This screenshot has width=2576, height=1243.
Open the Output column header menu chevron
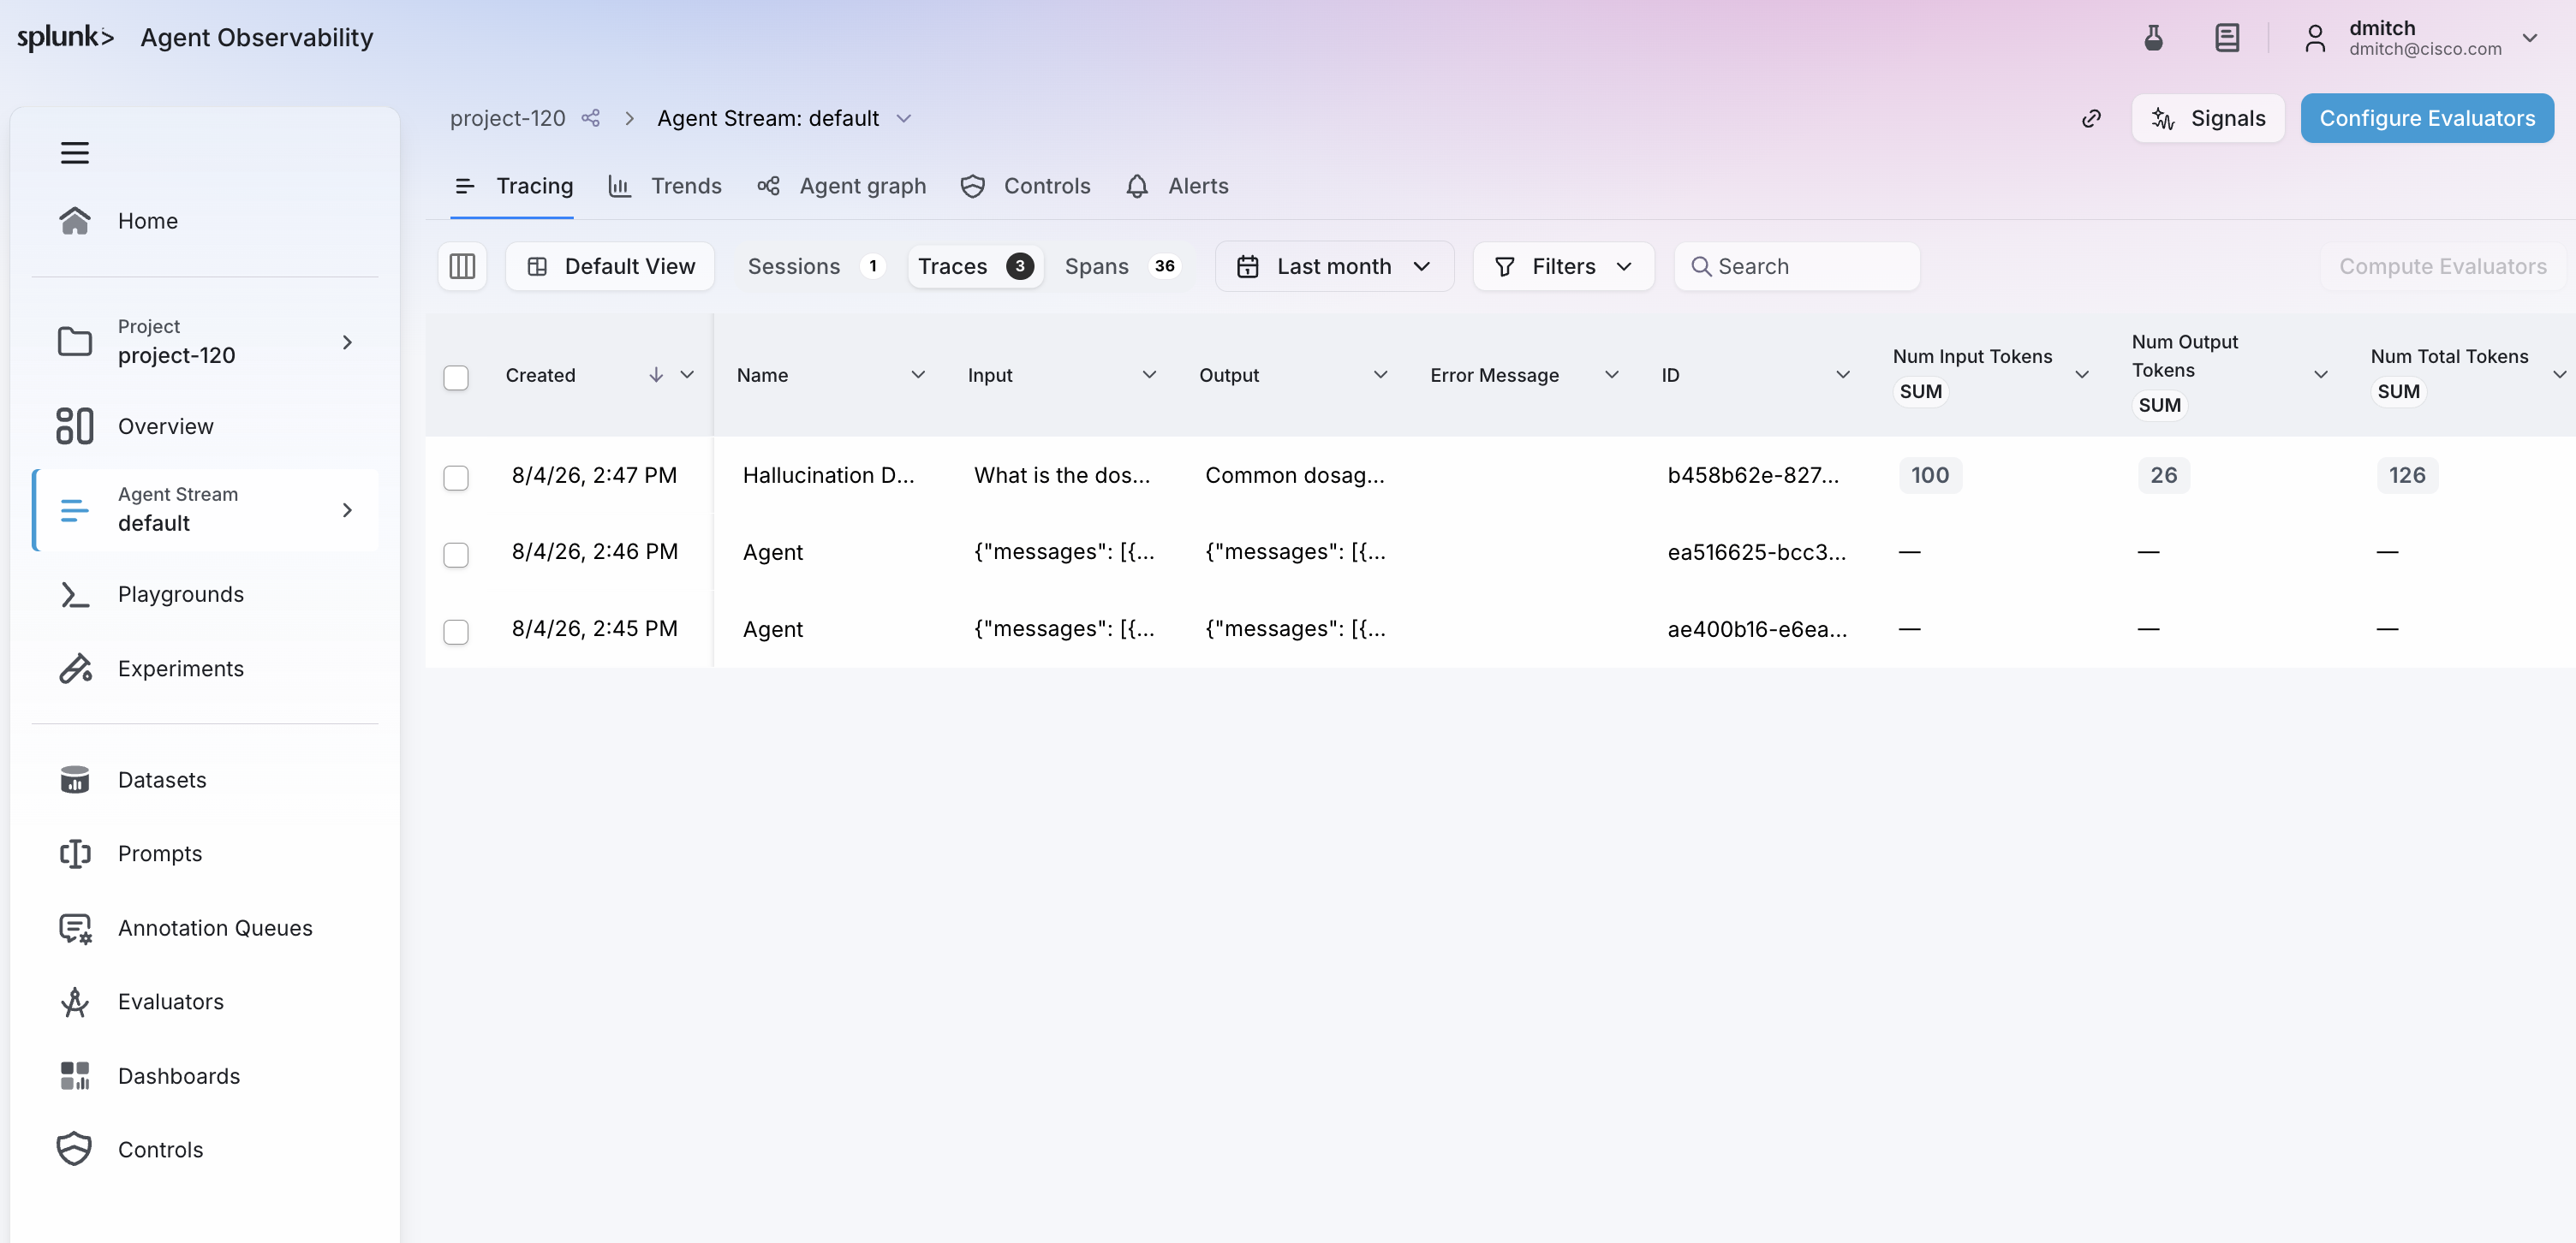(1381, 374)
